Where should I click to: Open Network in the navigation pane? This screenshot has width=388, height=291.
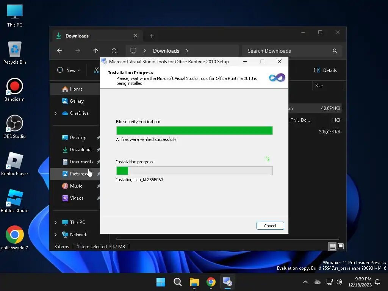coord(75,234)
